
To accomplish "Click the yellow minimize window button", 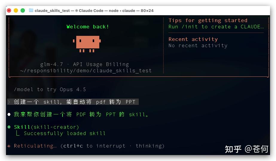I will click(16, 10).
